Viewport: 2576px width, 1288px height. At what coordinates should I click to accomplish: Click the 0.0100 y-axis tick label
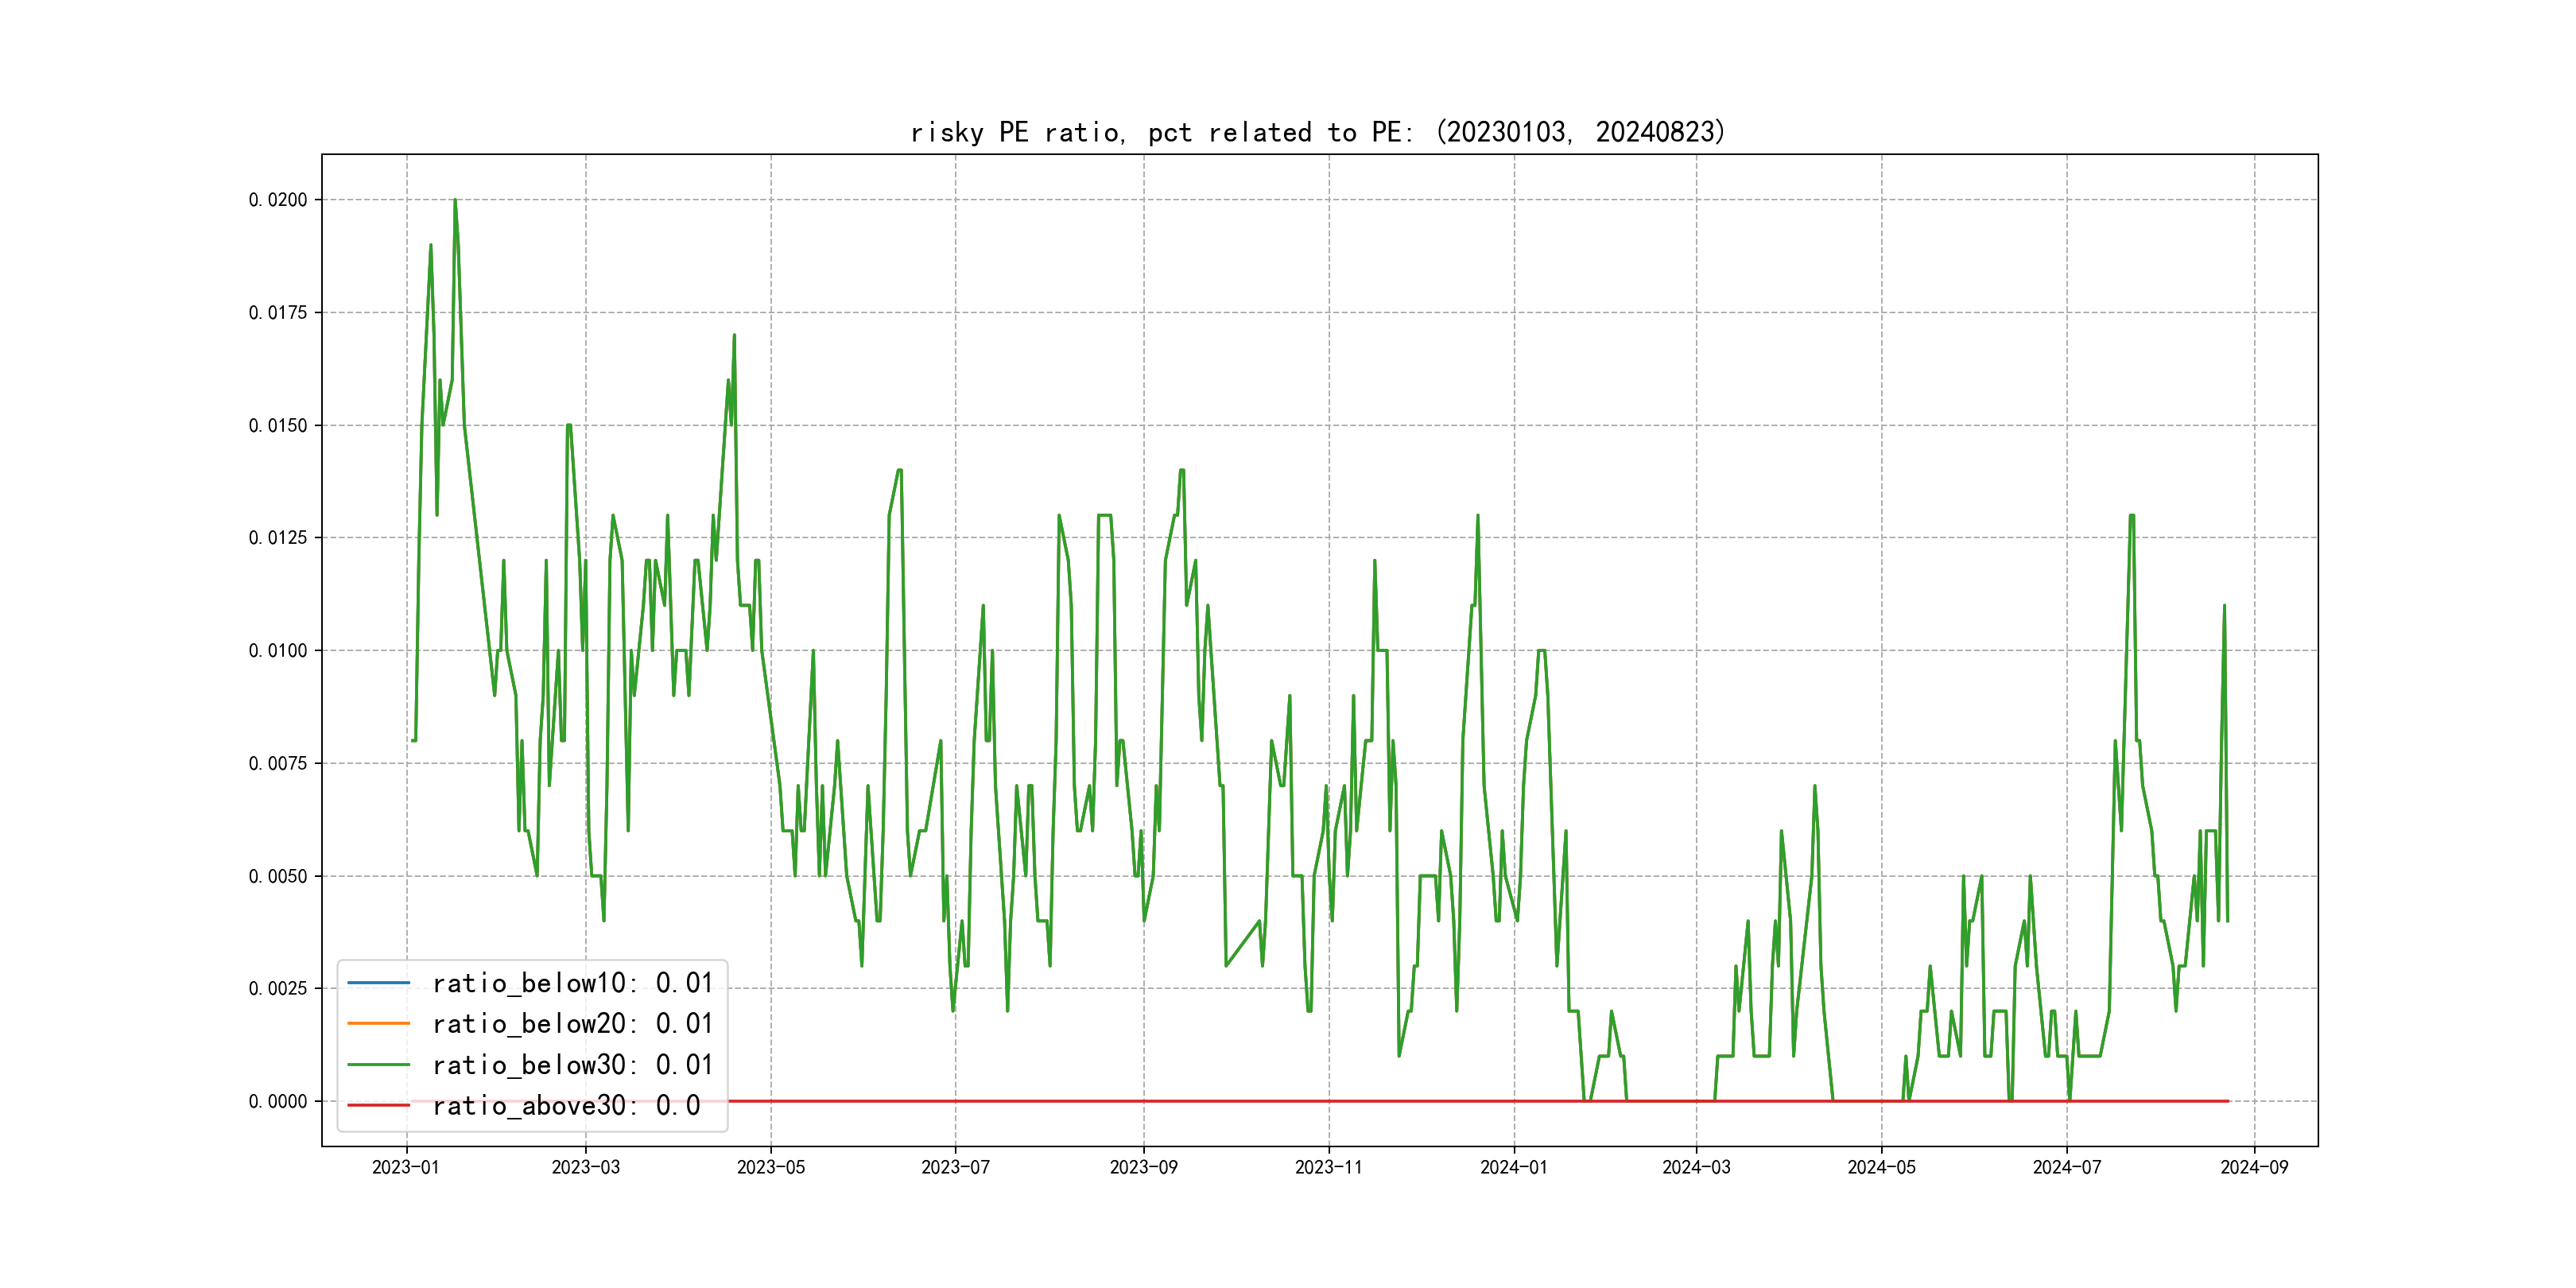pyautogui.click(x=278, y=651)
